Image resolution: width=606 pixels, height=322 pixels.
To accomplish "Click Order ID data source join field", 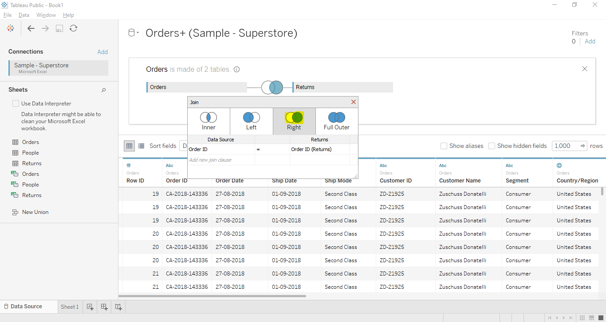I will pyautogui.click(x=221, y=149).
